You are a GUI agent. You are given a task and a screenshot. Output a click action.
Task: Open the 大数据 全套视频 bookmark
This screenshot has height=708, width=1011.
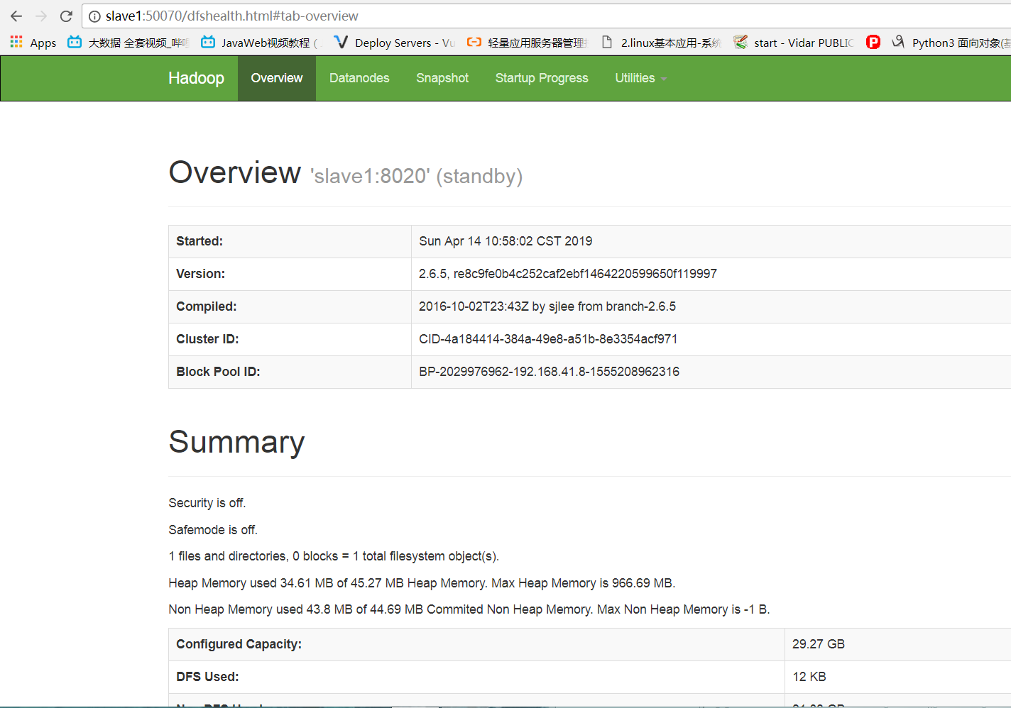click(x=129, y=43)
